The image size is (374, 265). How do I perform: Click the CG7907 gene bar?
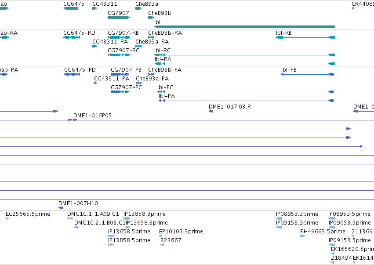pyautogui.click(x=119, y=18)
